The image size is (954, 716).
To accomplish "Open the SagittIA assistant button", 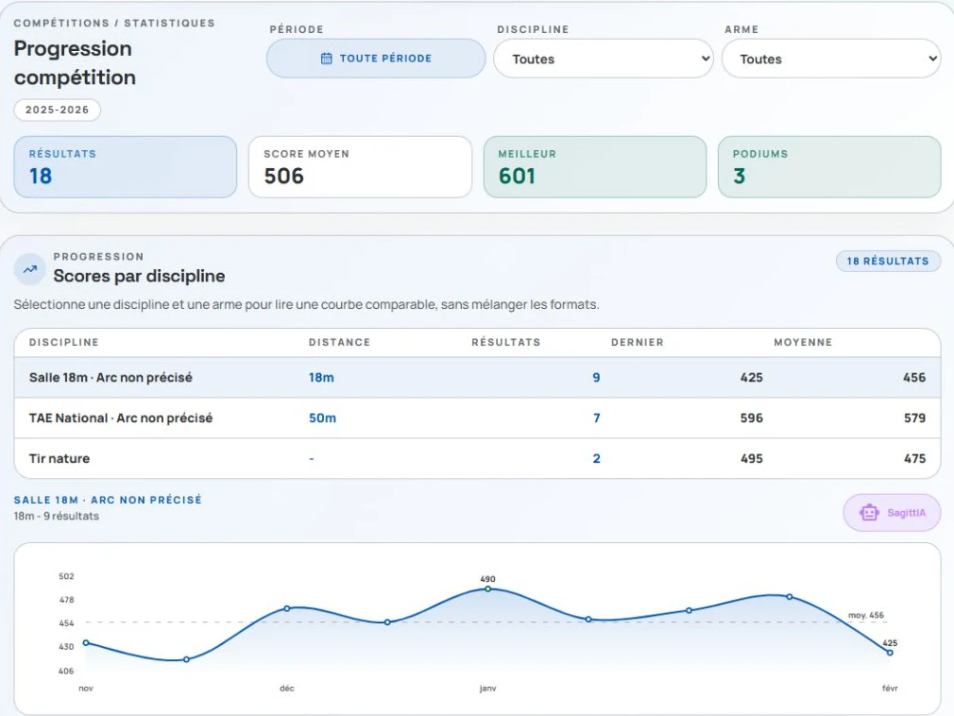I will pos(892,513).
